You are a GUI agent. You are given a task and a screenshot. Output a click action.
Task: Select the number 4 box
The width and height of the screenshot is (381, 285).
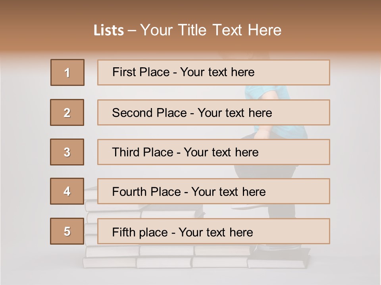coord(67,191)
